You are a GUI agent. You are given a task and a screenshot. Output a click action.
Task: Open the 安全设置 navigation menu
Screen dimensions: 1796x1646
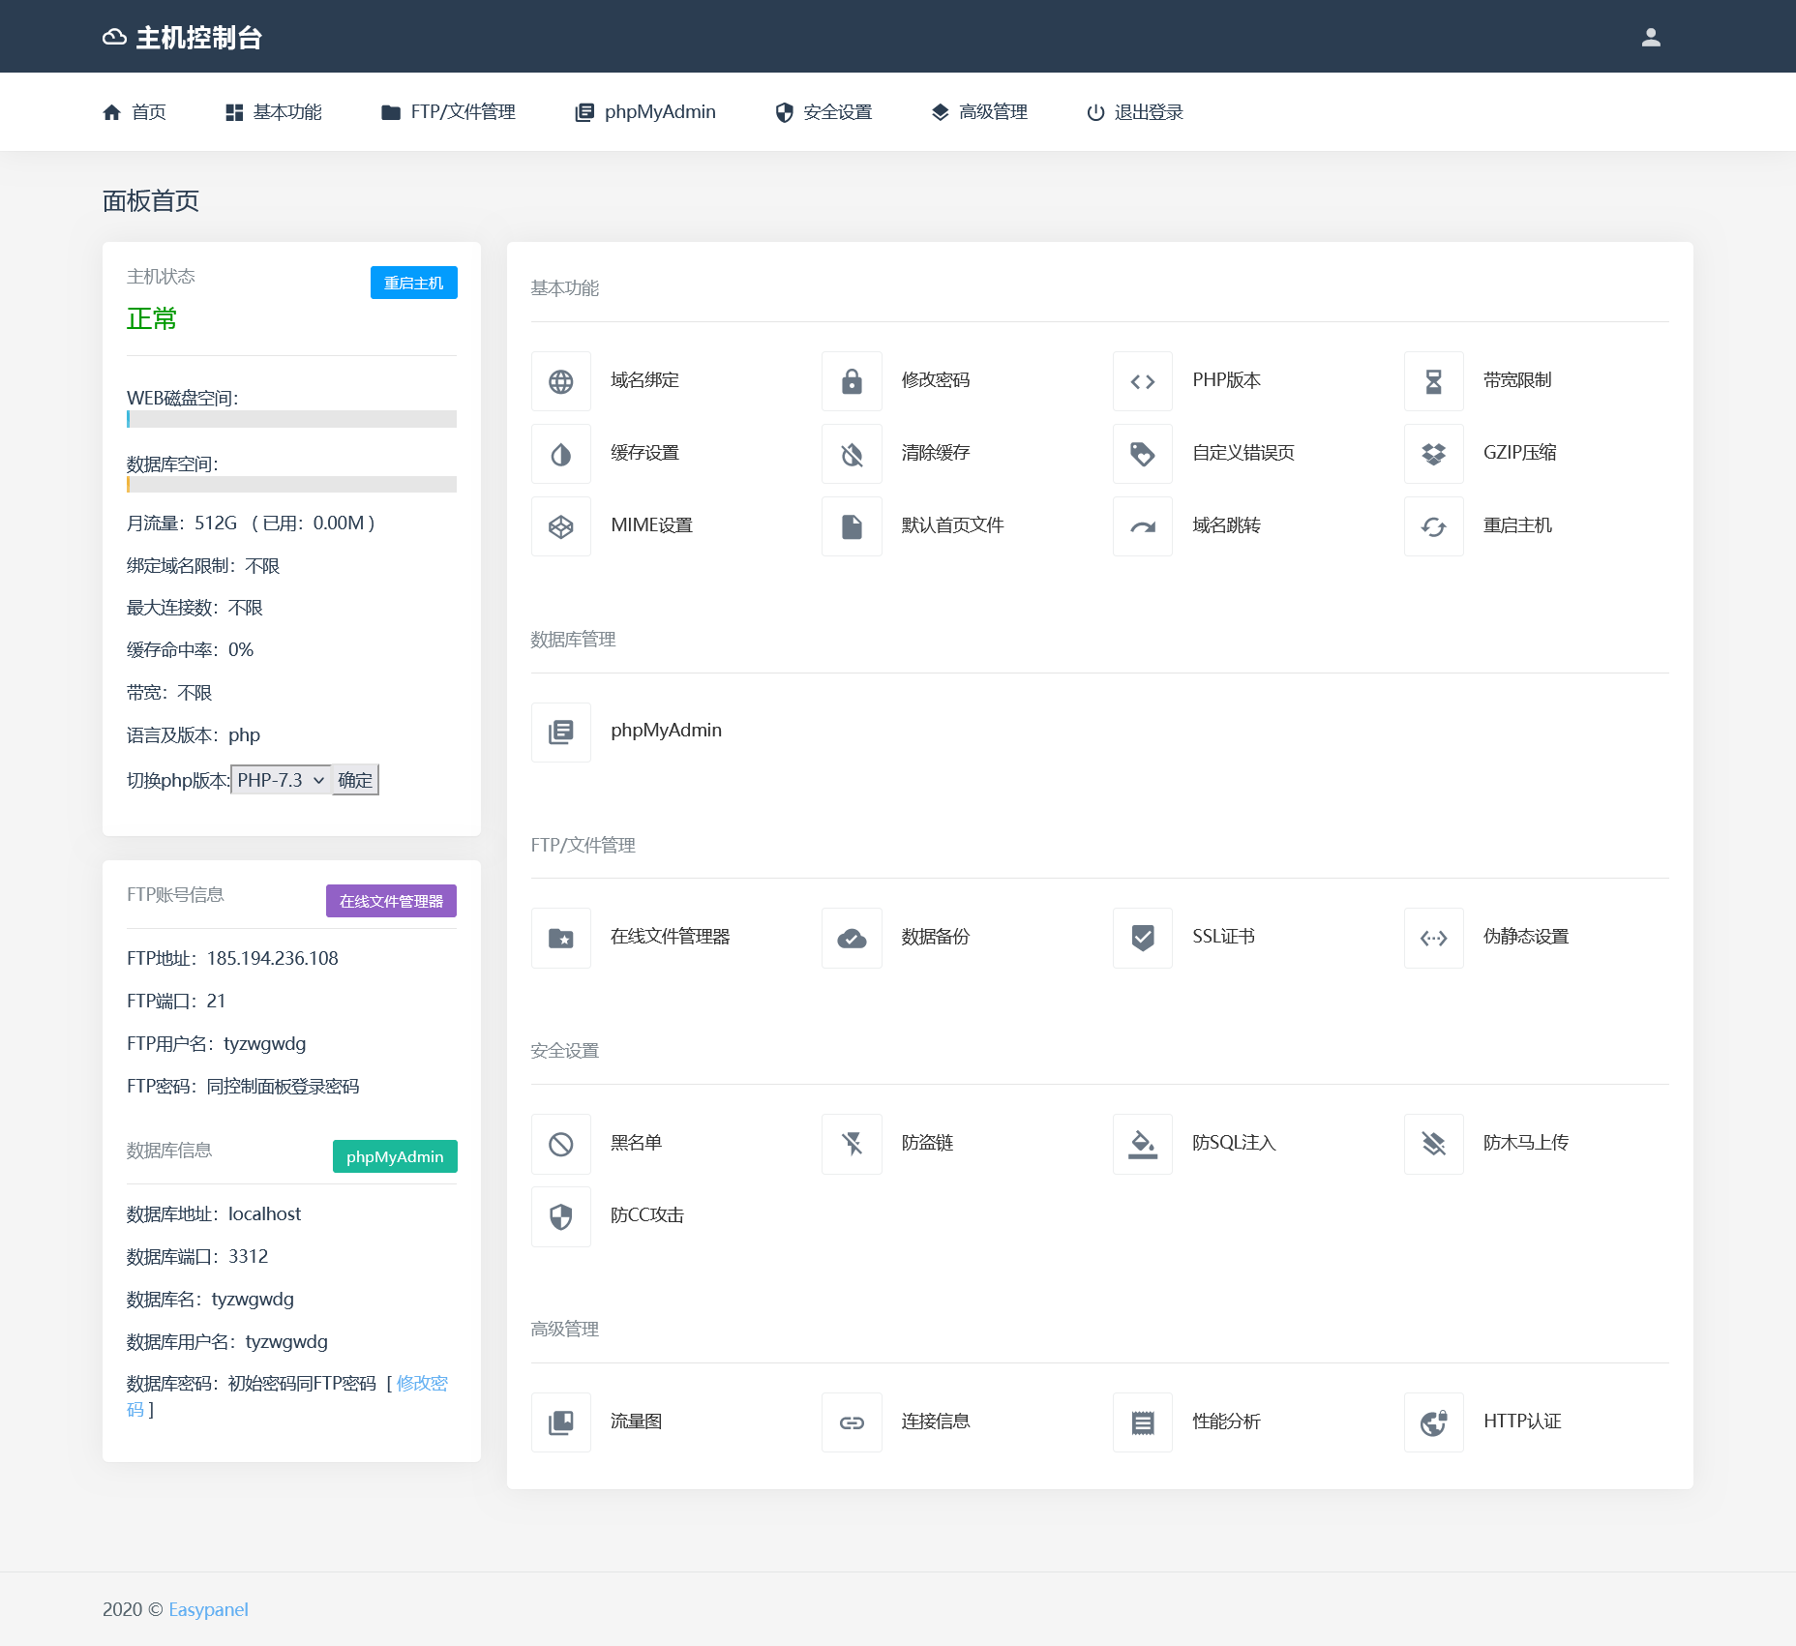point(824,112)
